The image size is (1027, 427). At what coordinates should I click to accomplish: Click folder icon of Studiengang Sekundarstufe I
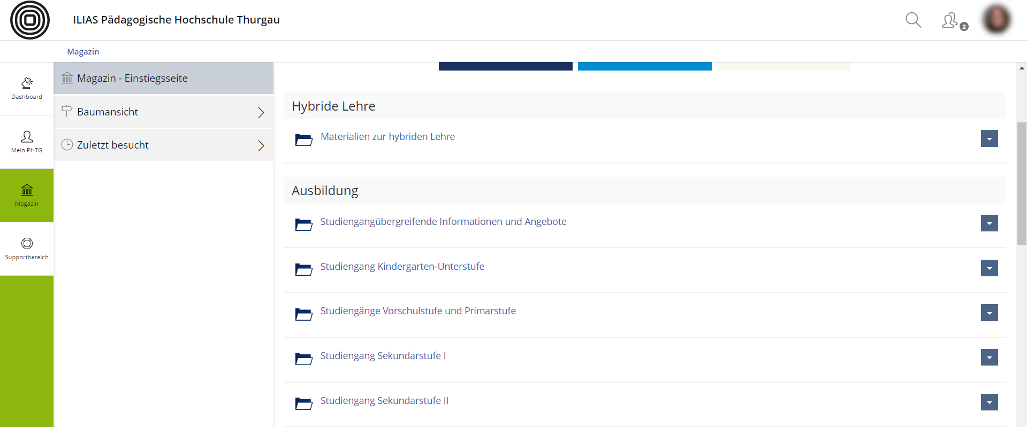tap(303, 359)
